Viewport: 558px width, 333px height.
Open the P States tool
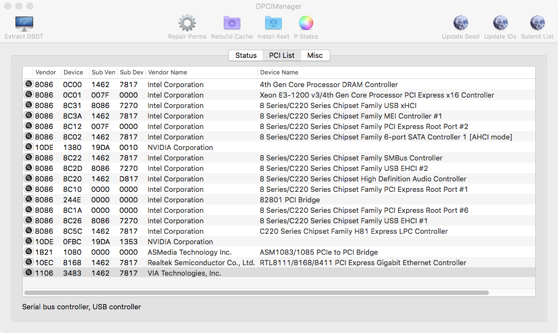point(306,24)
